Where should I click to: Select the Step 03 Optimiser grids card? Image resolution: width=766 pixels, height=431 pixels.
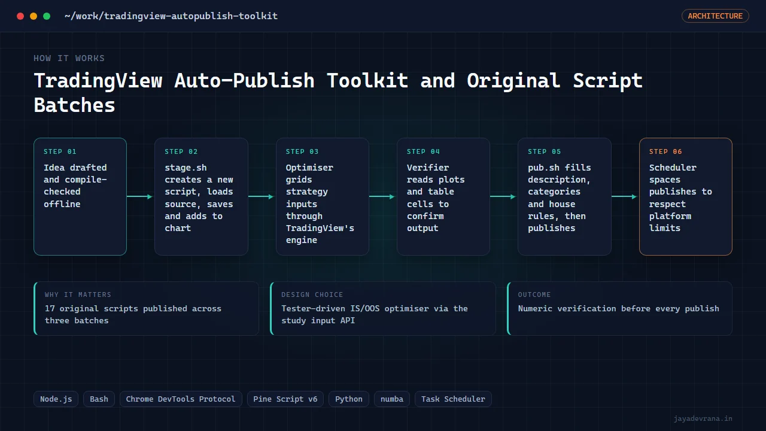coord(323,197)
